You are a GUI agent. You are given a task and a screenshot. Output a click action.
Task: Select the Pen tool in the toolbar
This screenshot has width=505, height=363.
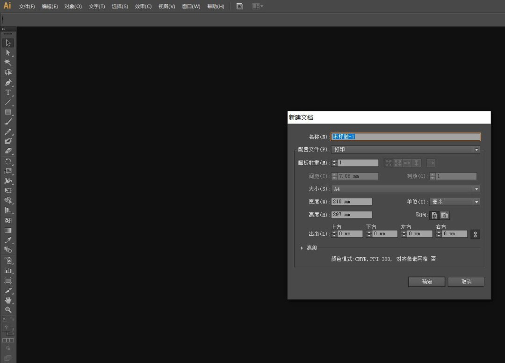(8, 83)
